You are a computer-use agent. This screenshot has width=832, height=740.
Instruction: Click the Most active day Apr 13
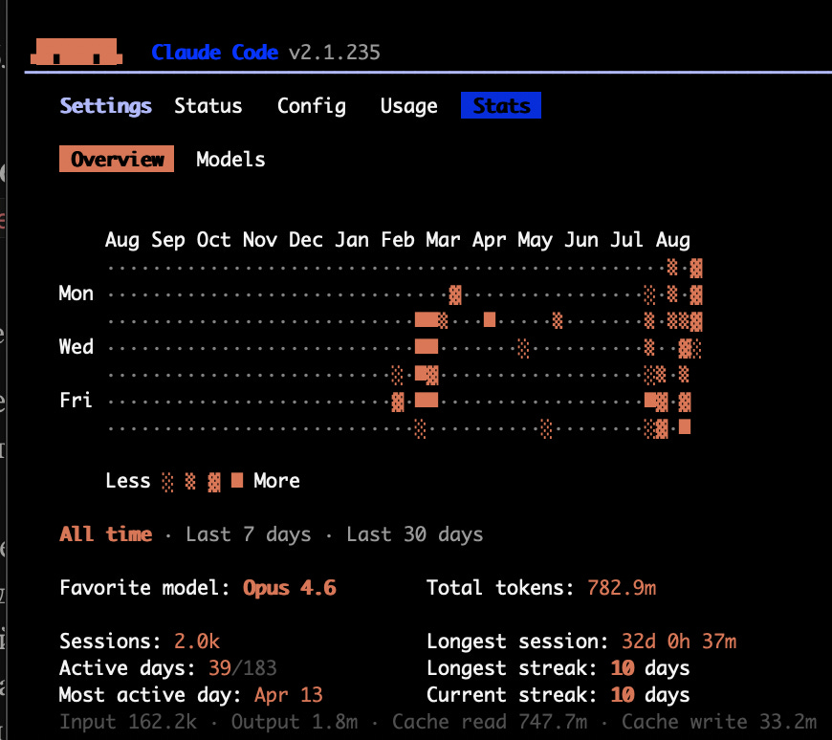pos(288,694)
